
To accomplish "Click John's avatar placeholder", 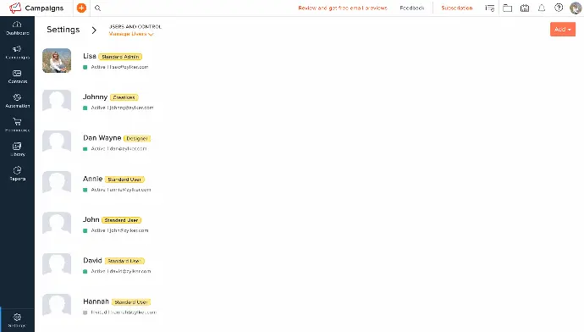I will 57,224.
